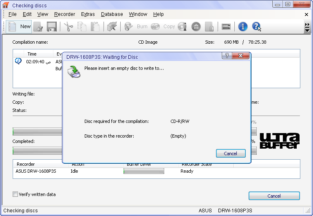Click the toolbar overflow options arrow

[x=307, y=27]
